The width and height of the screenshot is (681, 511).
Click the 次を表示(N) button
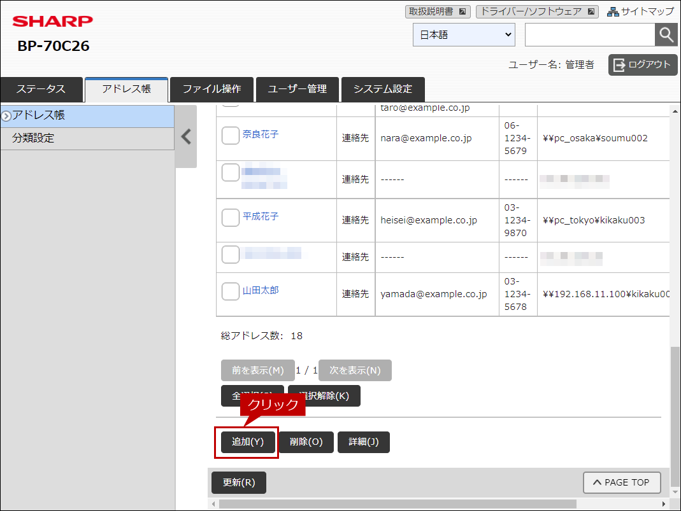point(355,370)
